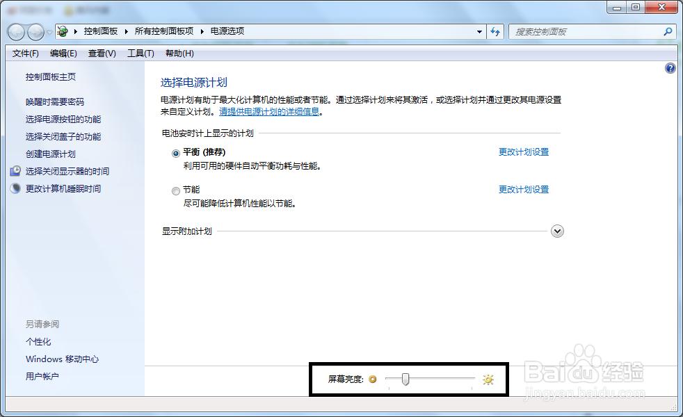Open help via the question mark icon
This screenshot has width=683, height=417.
(x=670, y=67)
